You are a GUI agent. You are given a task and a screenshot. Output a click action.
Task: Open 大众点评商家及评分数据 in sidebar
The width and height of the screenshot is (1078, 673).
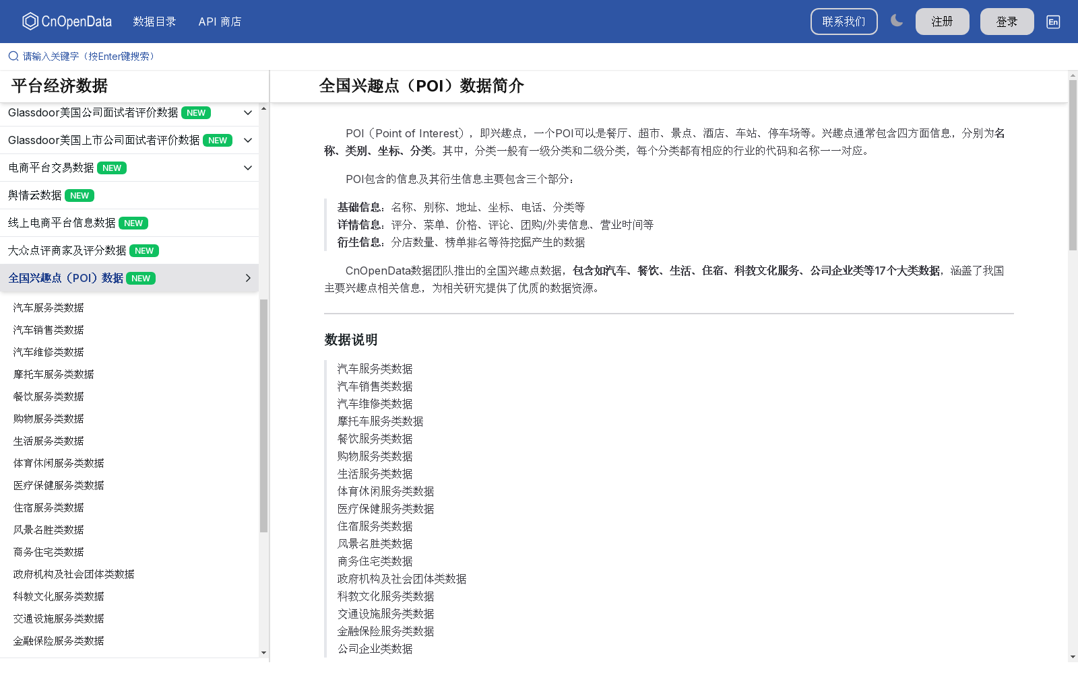pyautogui.click(x=67, y=250)
